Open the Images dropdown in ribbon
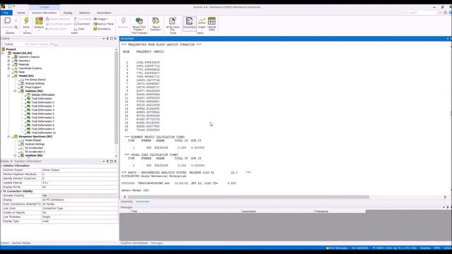 pos(101,19)
